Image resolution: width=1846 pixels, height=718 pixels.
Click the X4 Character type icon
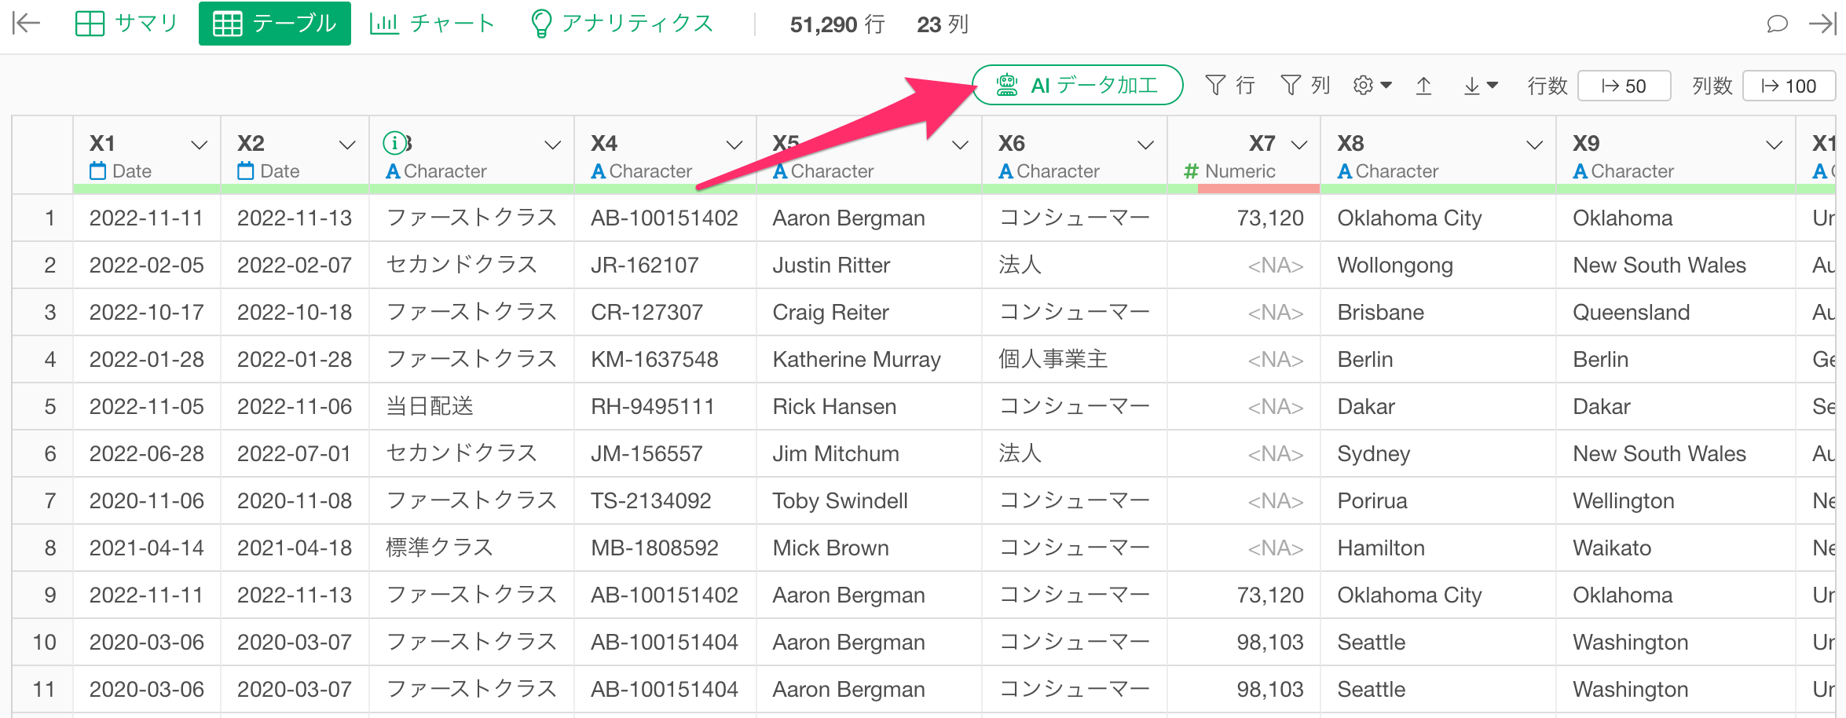point(598,171)
